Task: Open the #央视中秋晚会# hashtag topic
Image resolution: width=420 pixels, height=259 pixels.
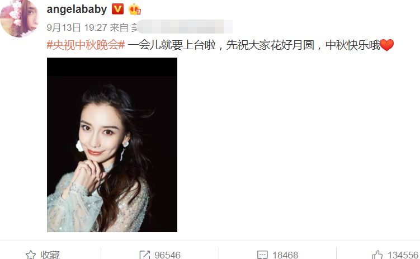Action: click(x=86, y=45)
